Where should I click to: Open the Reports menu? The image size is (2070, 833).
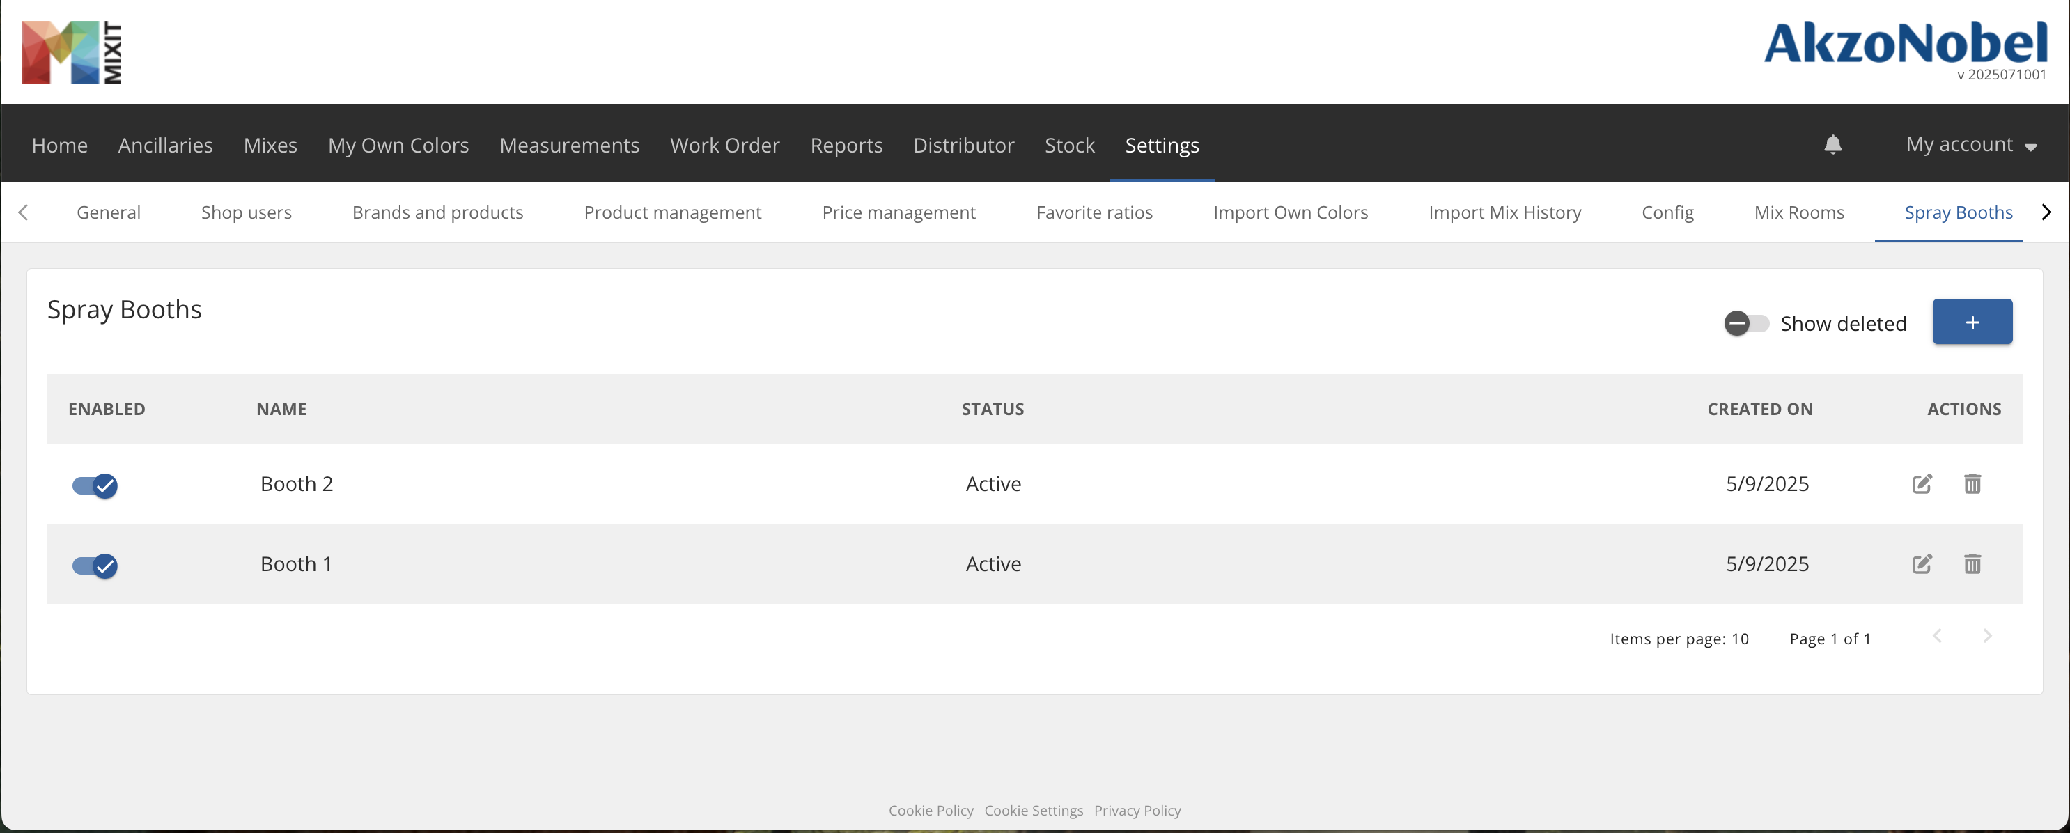(x=846, y=146)
